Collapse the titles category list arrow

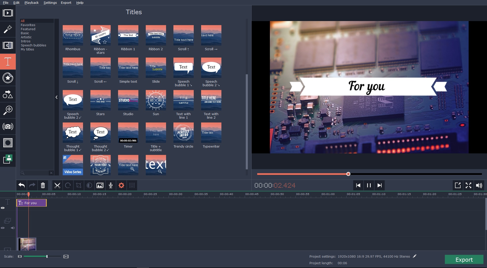pos(56,97)
